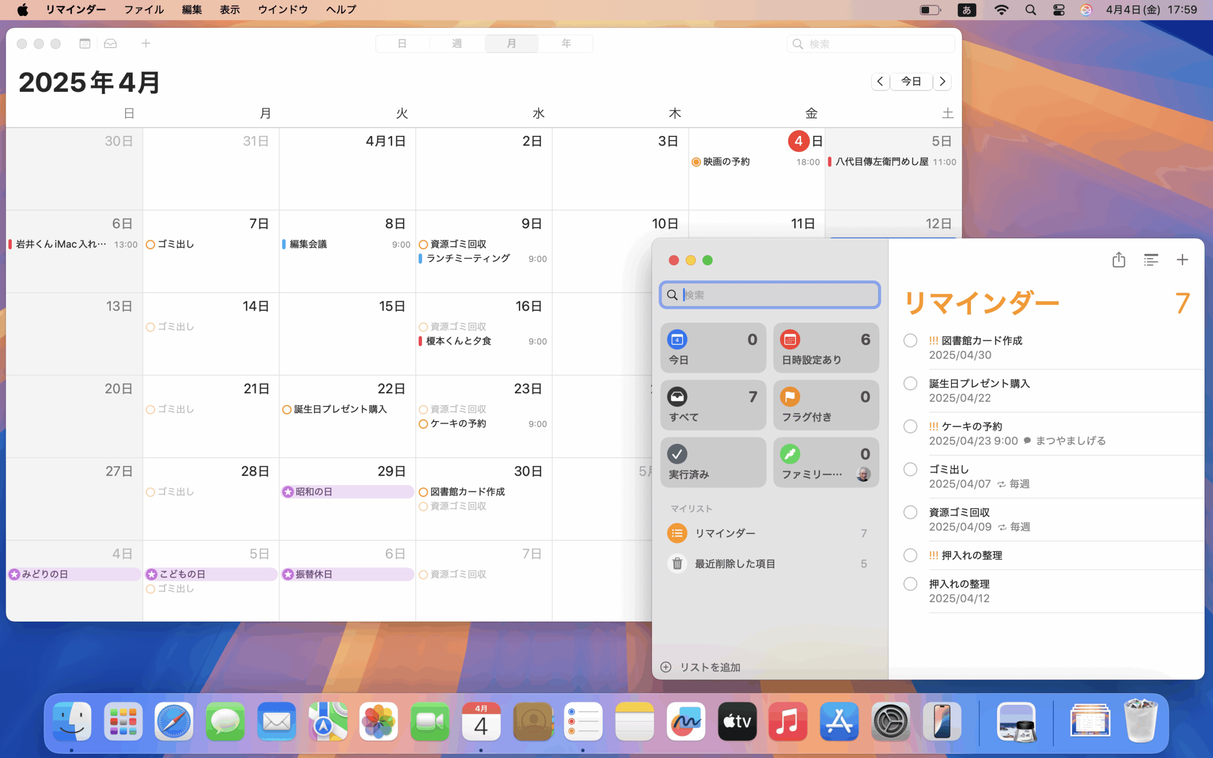Open the すべて smart list tile

point(713,405)
